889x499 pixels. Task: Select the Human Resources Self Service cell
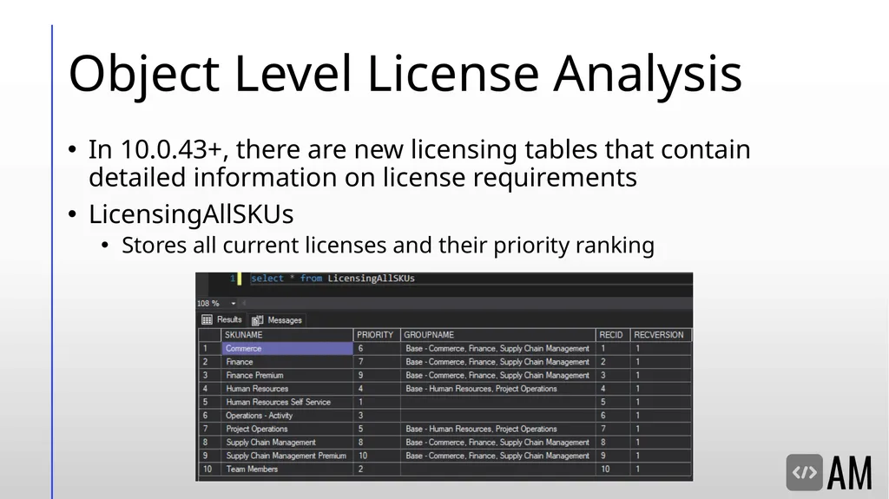click(x=286, y=402)
